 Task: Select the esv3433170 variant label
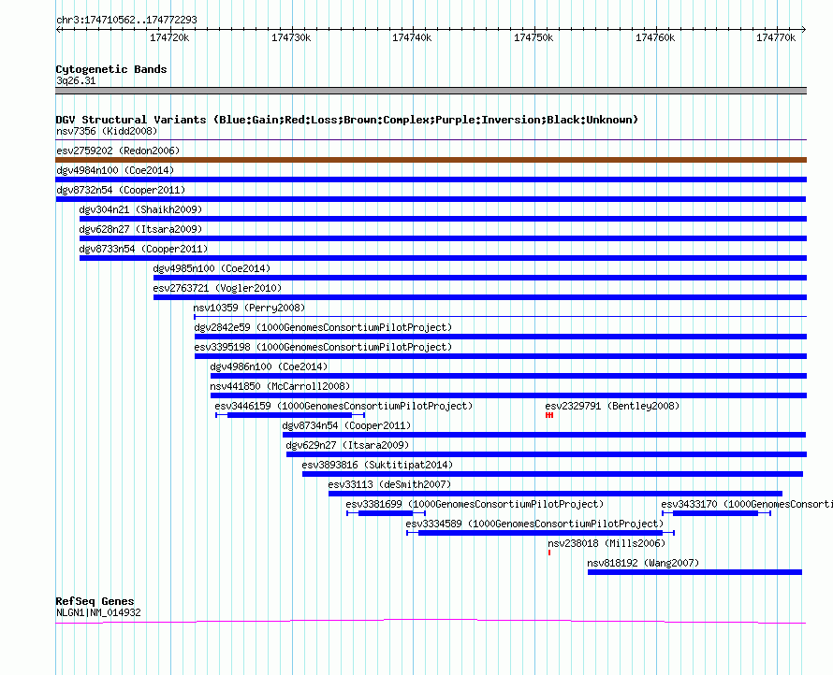[747, 504]
